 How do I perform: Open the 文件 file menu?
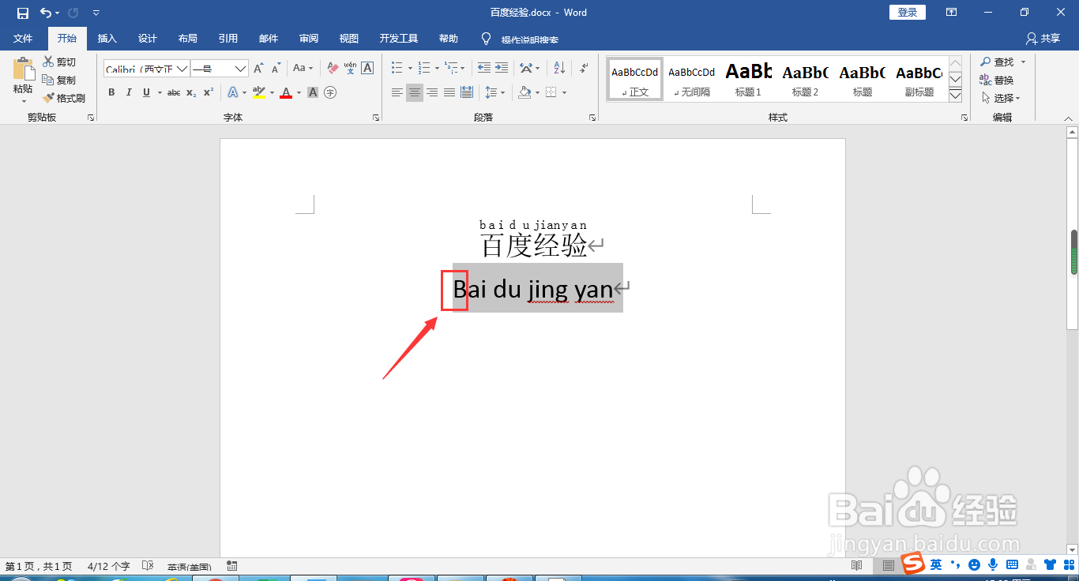point(23,38)
